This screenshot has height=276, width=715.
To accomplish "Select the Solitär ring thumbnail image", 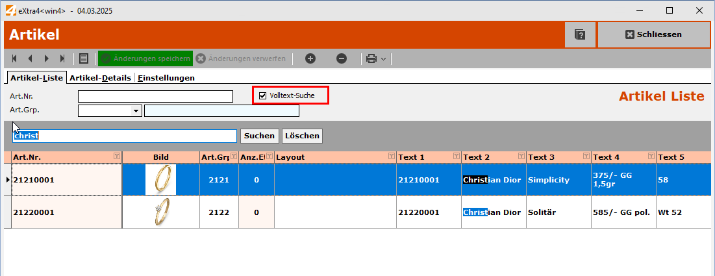I will (160, 212).
